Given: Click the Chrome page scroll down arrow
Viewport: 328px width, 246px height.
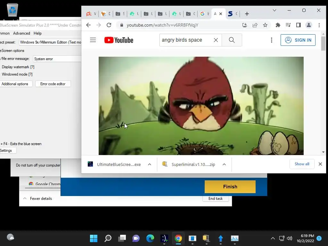Looking at the screenshot, I should [324, 152].
